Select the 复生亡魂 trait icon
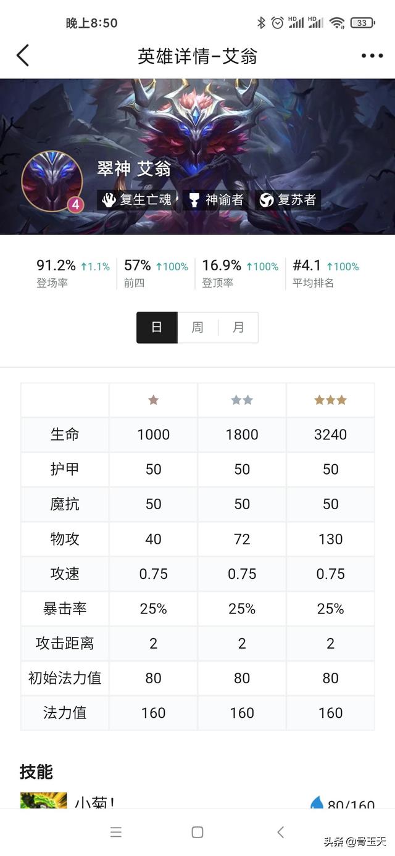Screen dimensions: 395x856 pyautogui.click(x=110, y=200)
